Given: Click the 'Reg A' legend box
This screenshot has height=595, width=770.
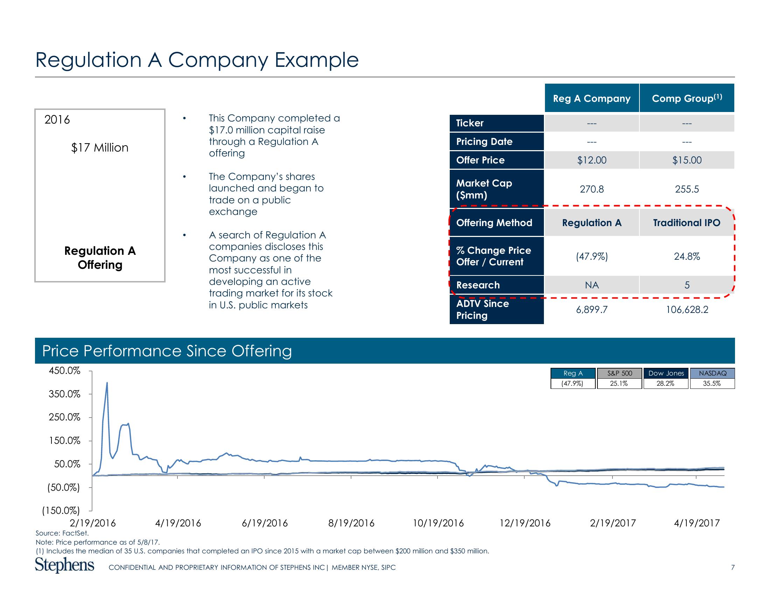Looking at the screenshot, I should (x=573, y=373).
